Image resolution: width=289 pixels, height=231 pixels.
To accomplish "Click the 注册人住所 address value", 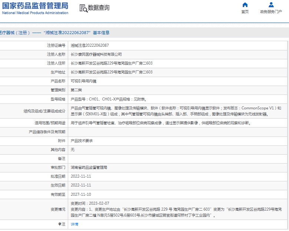I will (112, 63).
